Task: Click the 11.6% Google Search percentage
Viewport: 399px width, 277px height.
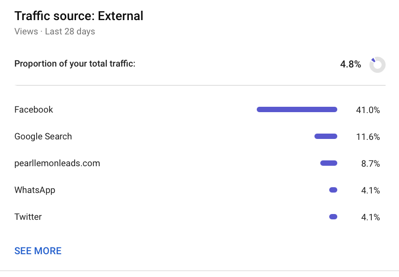Action: 368,137
